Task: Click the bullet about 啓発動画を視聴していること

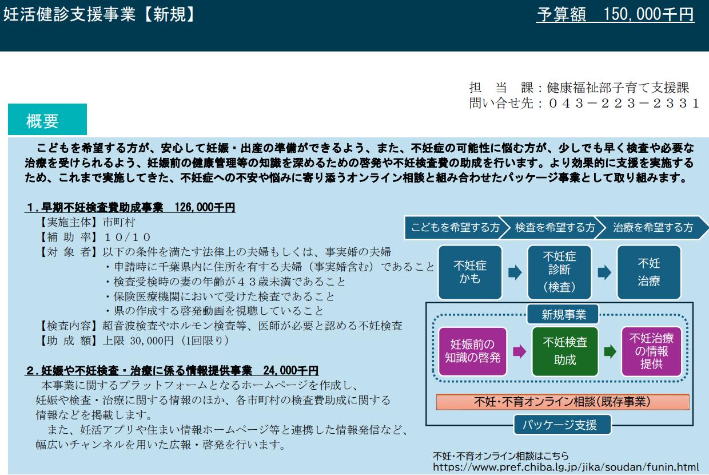Action: coord(213,311)
